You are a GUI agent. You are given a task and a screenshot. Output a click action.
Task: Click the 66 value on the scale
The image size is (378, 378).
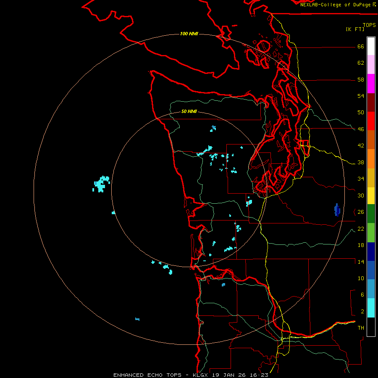point(361,47)
